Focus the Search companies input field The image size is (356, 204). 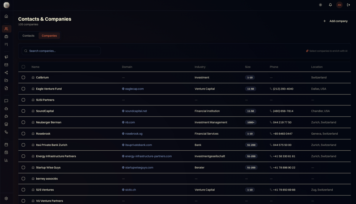(61, 51)
